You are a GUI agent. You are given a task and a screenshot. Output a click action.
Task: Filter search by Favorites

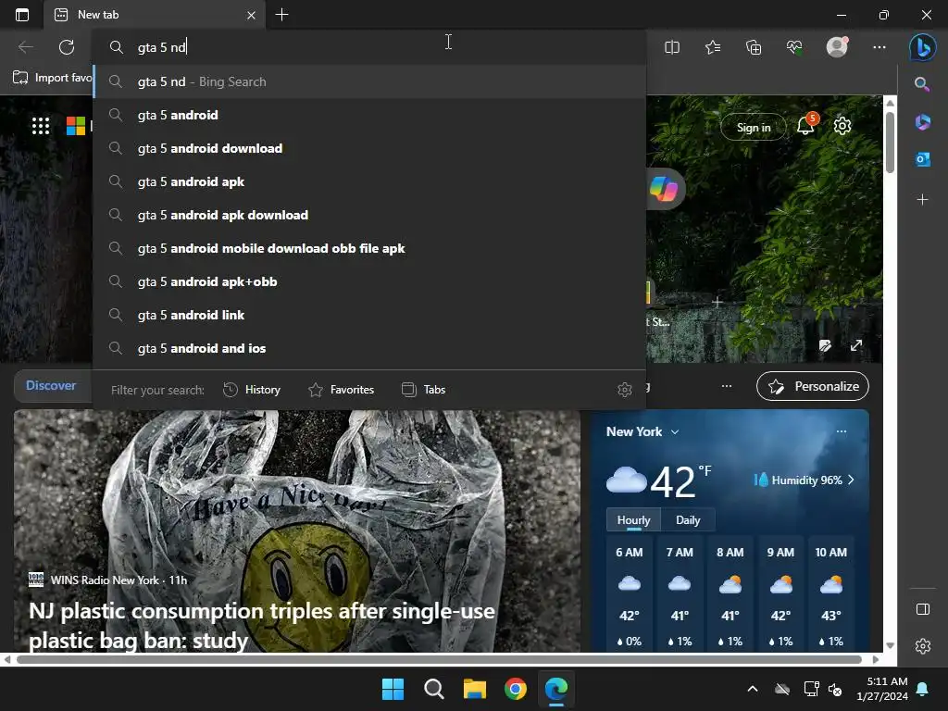tap(341, 390)
